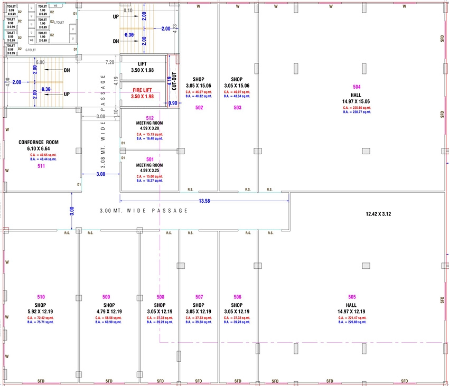Click vertical '3.08 MT. WIDE PASSAGE' text
Image resolution: width=449 pixels, height=386 pixels.
coord(103,121)
